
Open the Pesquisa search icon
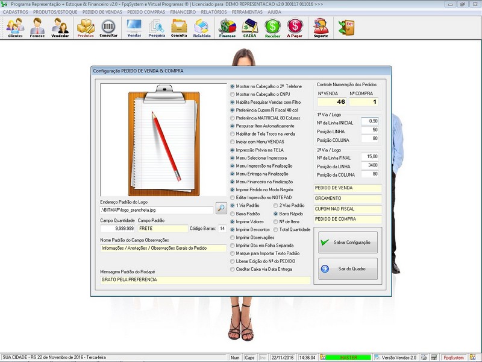[x=157, y=27]
